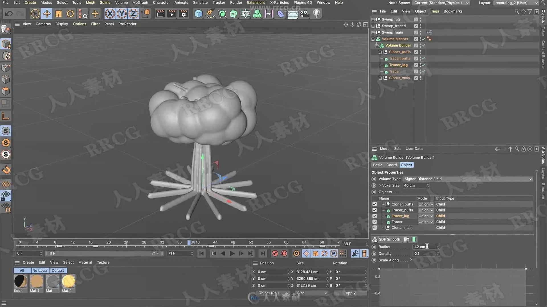Open the Spline Pen tool

(210, 14)
